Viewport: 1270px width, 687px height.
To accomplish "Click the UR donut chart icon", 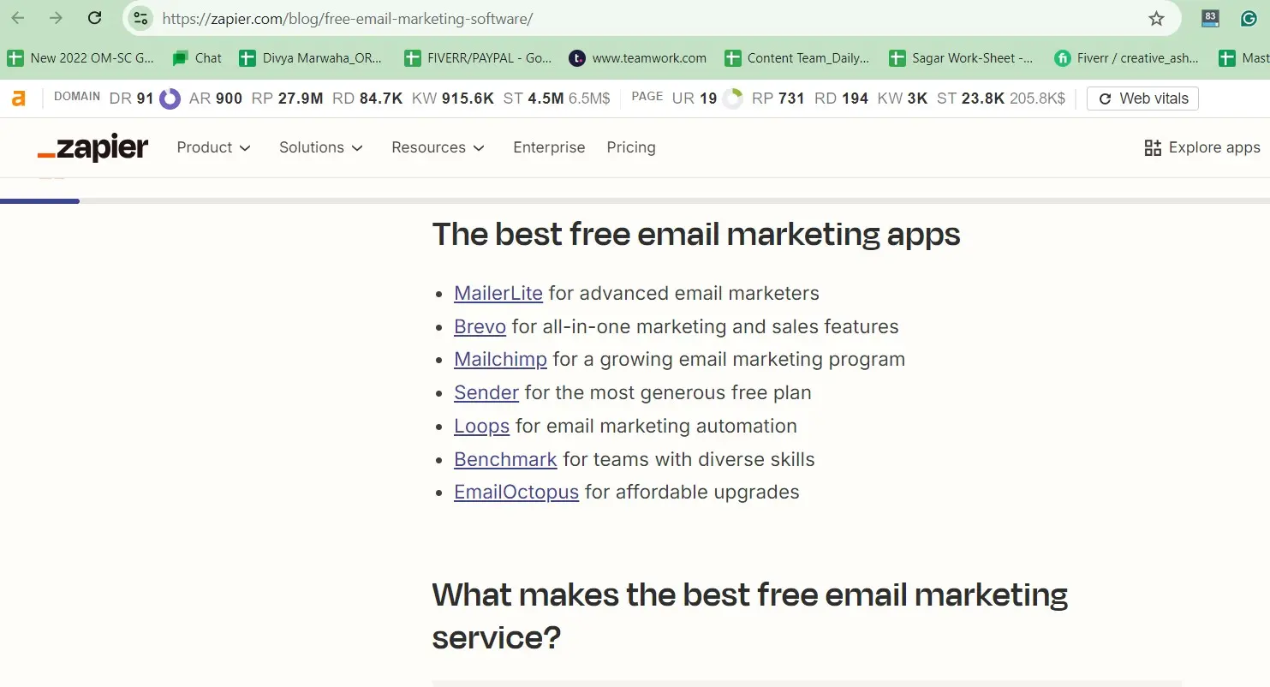I will (732, 99).
